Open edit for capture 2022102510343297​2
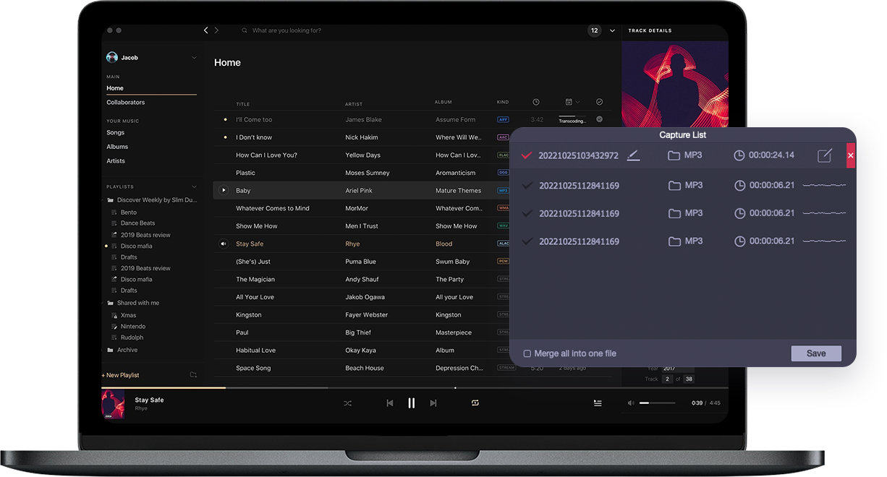 tap(825, 155)
